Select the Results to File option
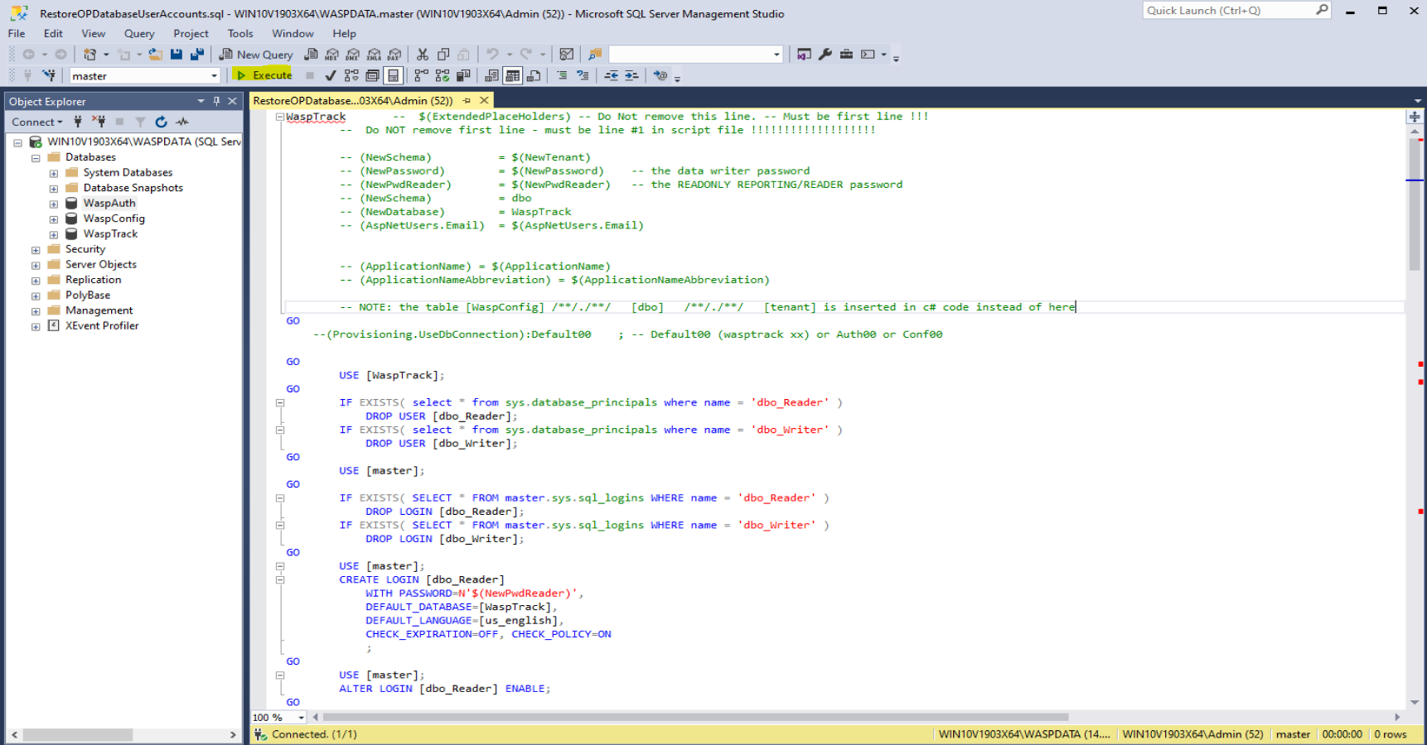This screenshot has width=1427, height=745. point(534,75)
